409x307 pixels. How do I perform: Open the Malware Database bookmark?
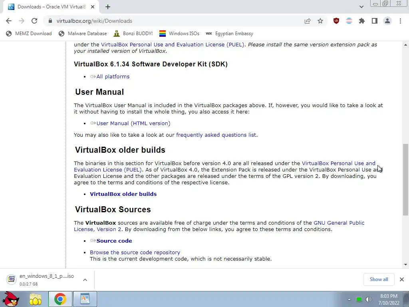83,34
